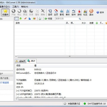Go to 主页 home page icon
Screen dimensions: 107x107
56,12
